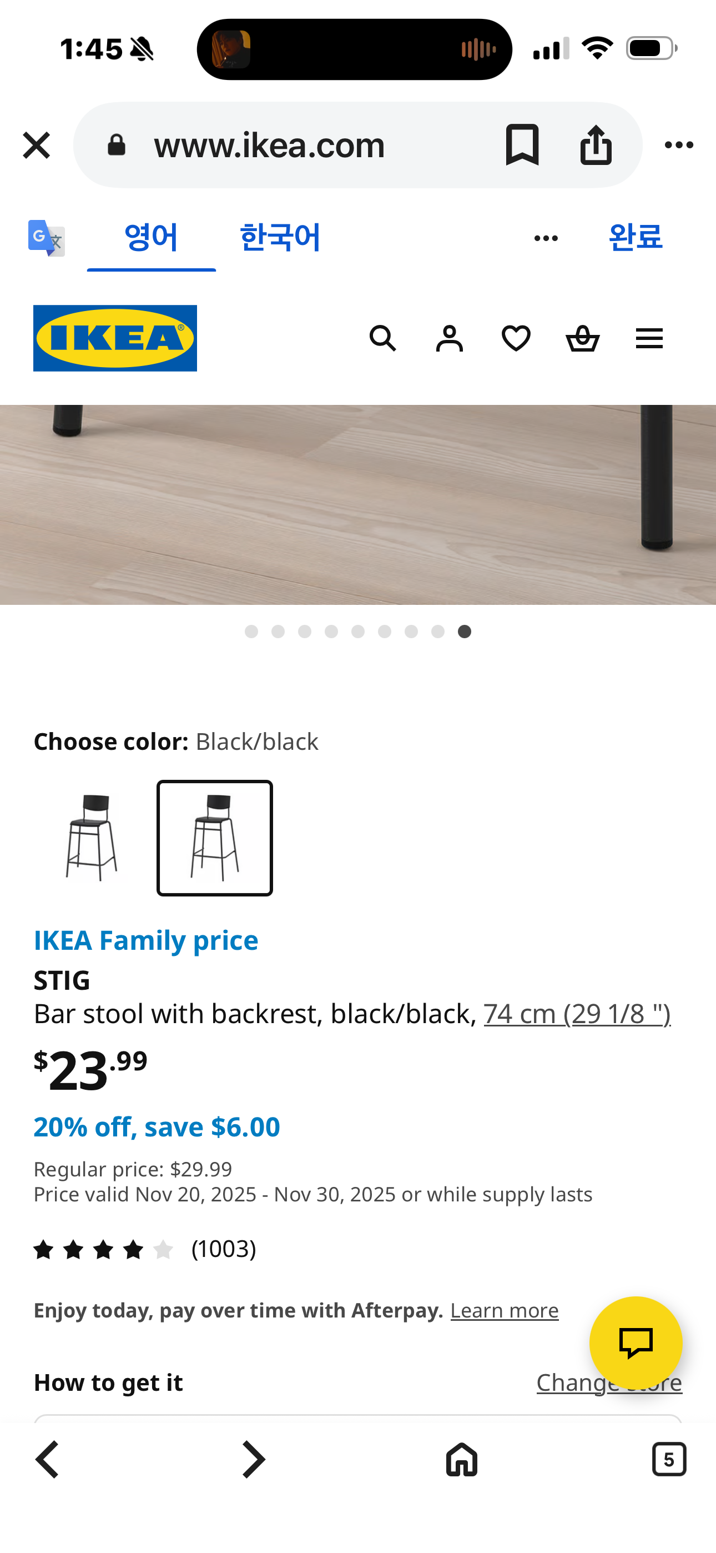Viewport: 716px width, 1553px height.
Task: Open the tab switcher showing 5 tabs
Action: (669, 1460)
